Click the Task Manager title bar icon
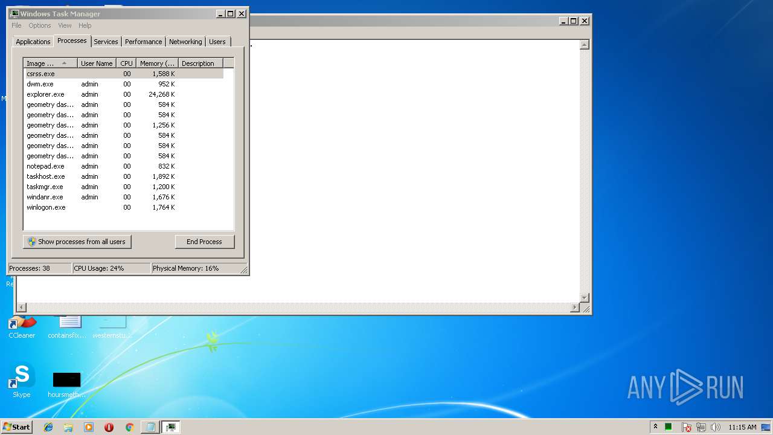This screenshot has width=773, height=435. [x=14, y=13]
